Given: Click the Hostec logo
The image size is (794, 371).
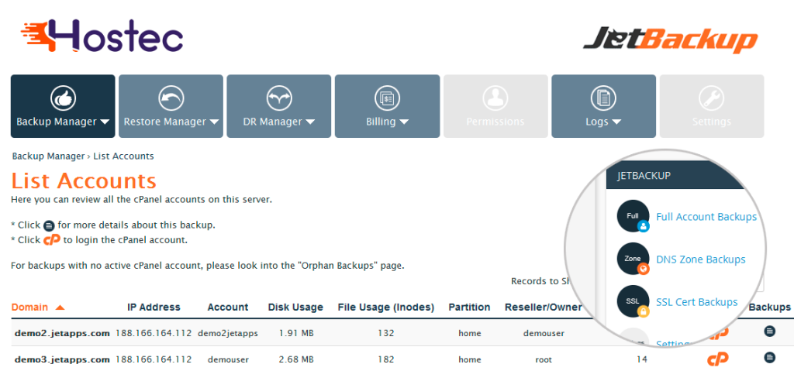Looking at the screenshot, I should click(102, 36).
